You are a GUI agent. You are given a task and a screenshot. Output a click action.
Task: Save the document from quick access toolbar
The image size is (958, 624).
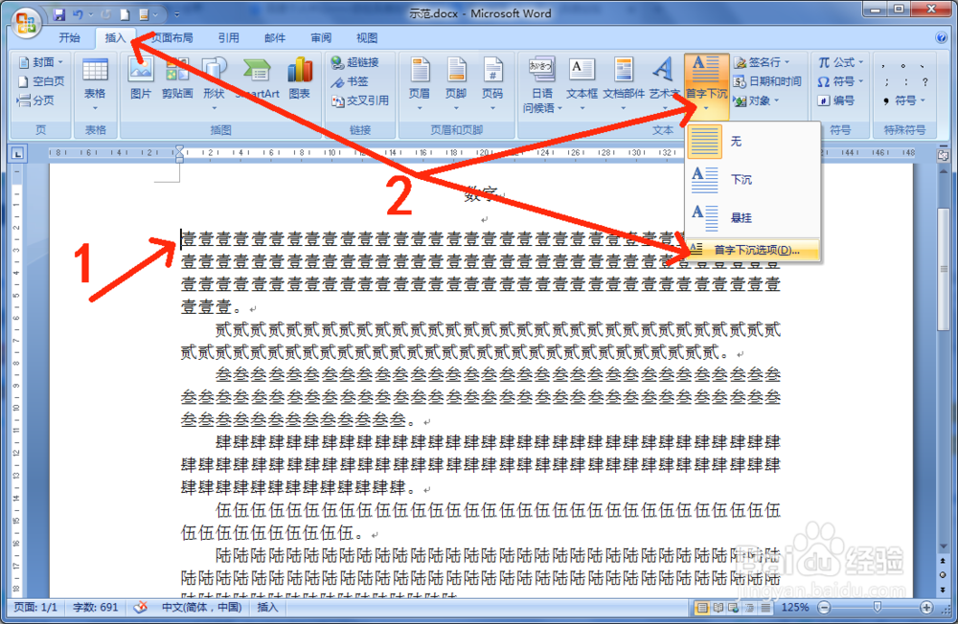[58, 14]
